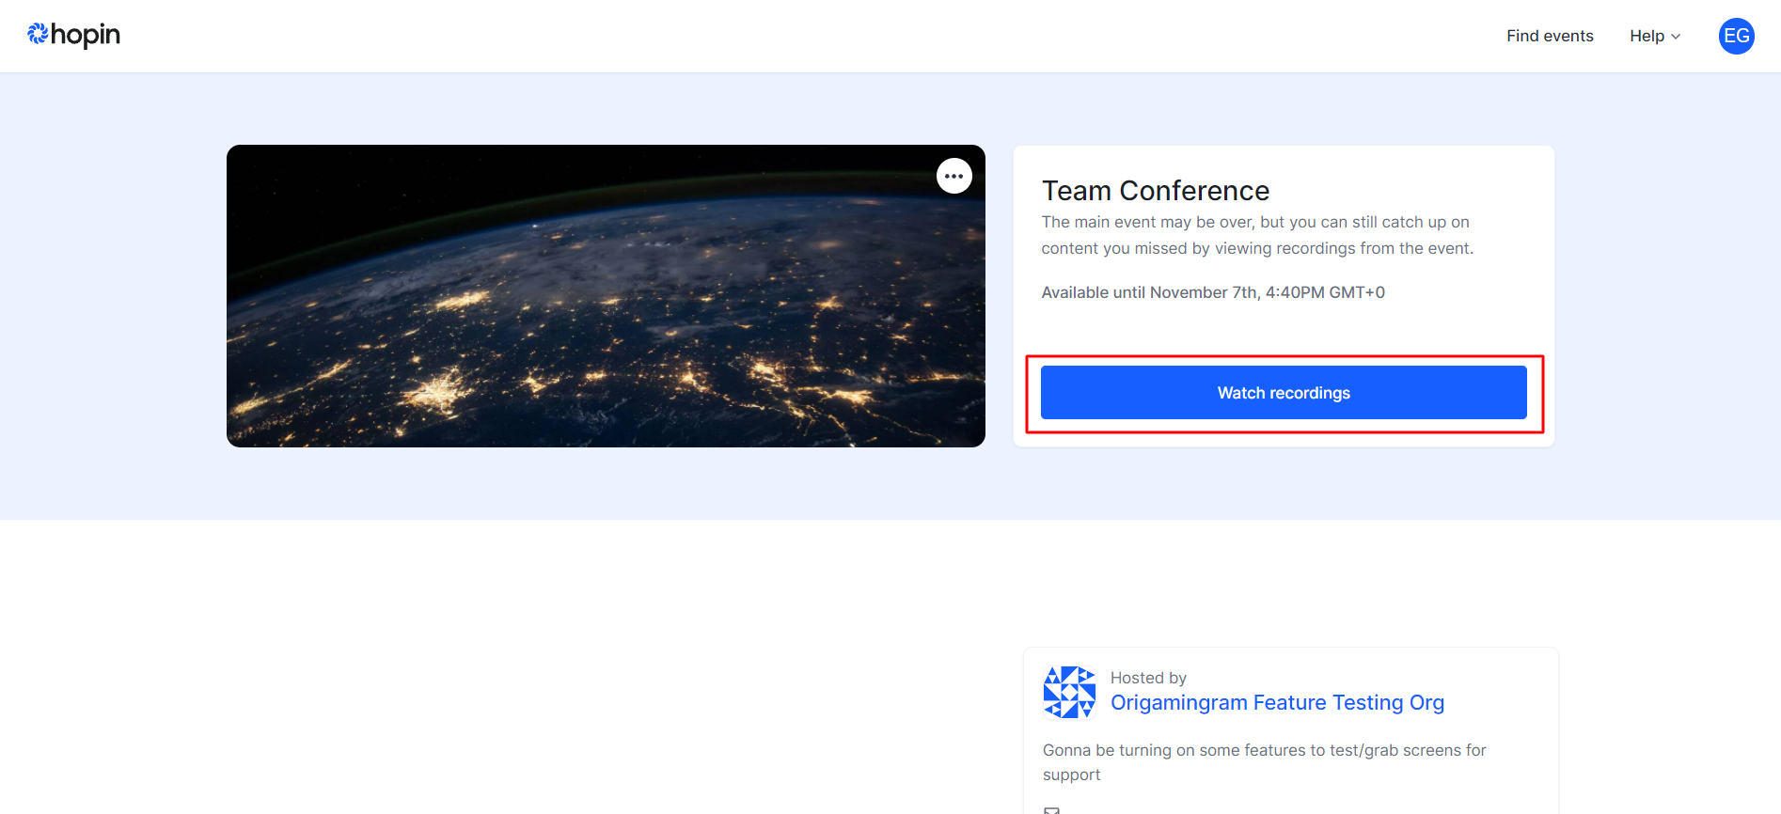Open Find events page
1781x814 pixels.
point(1550,36)
